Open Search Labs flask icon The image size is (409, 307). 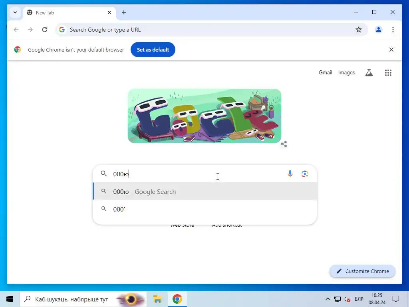369,73
